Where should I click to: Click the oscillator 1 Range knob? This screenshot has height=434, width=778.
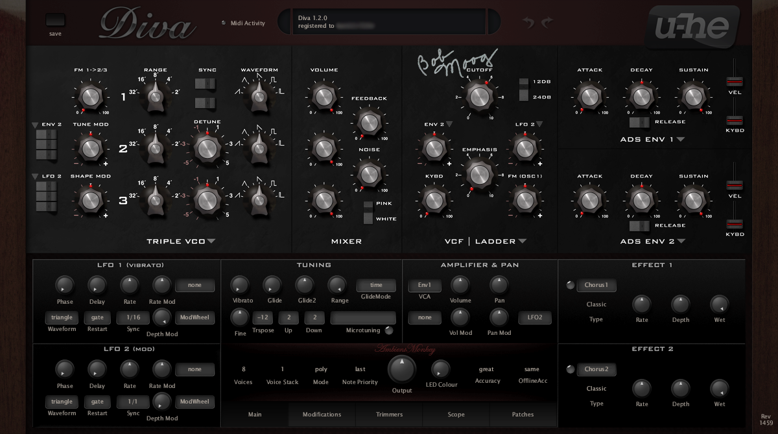(x=156, y=97)
